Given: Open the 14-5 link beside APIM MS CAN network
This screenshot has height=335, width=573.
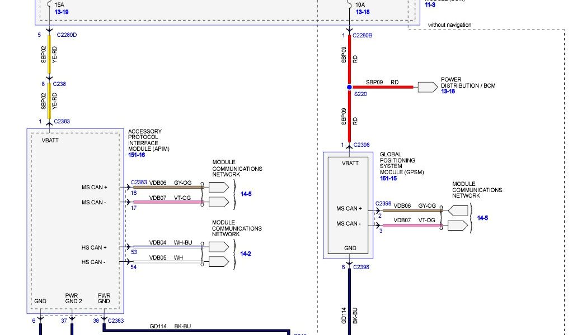Looking at the screenshot, I should [x=246, y=194].
